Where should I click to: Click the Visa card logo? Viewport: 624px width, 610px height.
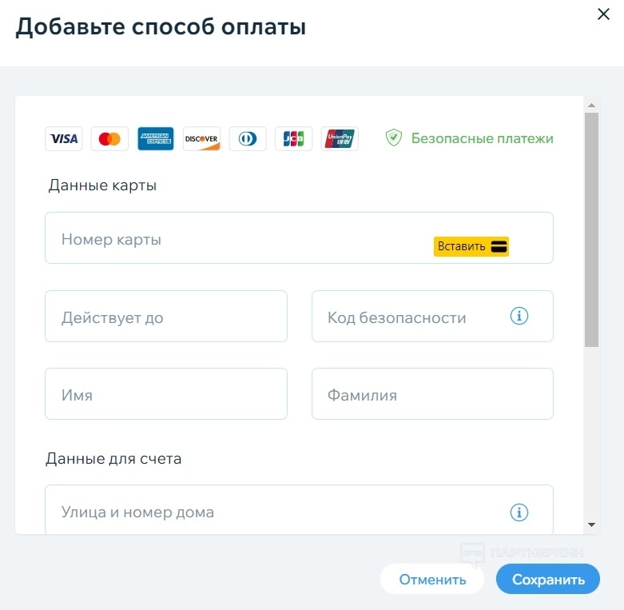click(x=64, y=138)
